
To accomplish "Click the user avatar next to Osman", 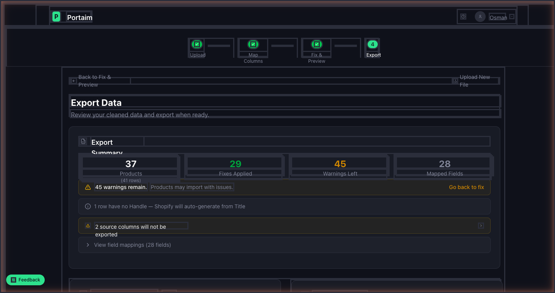I will tap(480, 16).
